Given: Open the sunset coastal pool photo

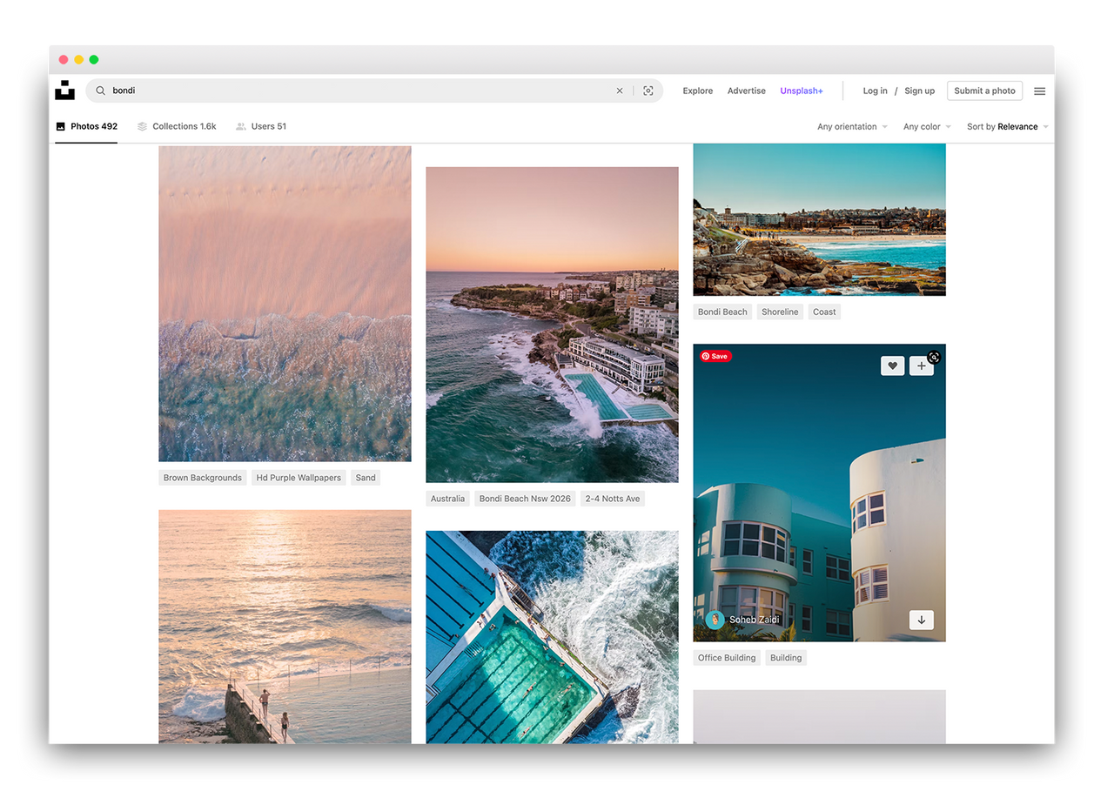Looking at the screenshot, I should click(x=552, y=325).
